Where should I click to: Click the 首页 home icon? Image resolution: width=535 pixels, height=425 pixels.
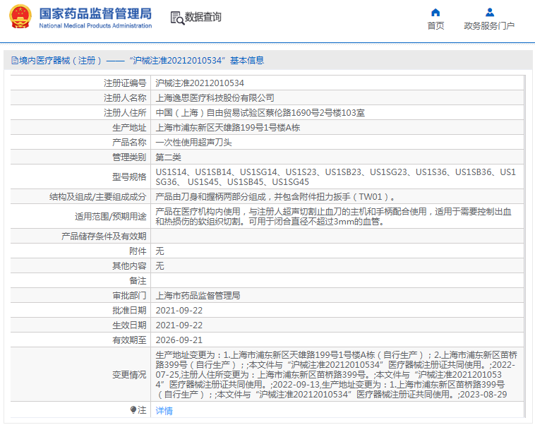coord(435,13)
